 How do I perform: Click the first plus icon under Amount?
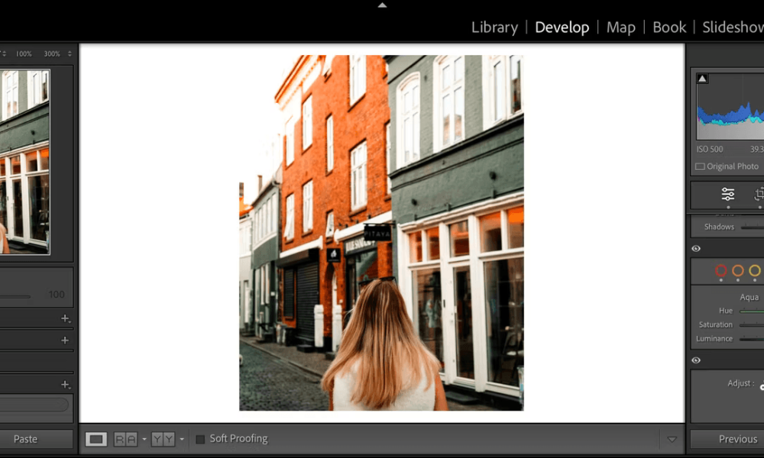pos(65,318)
